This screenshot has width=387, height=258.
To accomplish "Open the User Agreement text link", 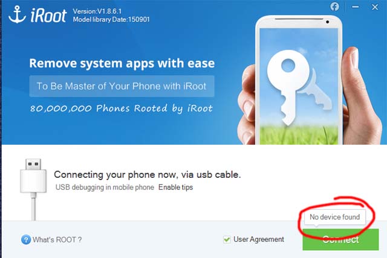I will click(x=259, y=239).
